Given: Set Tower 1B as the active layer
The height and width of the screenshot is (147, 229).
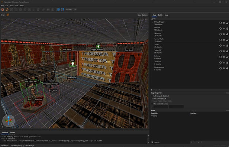Looking at the screenshot, I should point(220,63).
